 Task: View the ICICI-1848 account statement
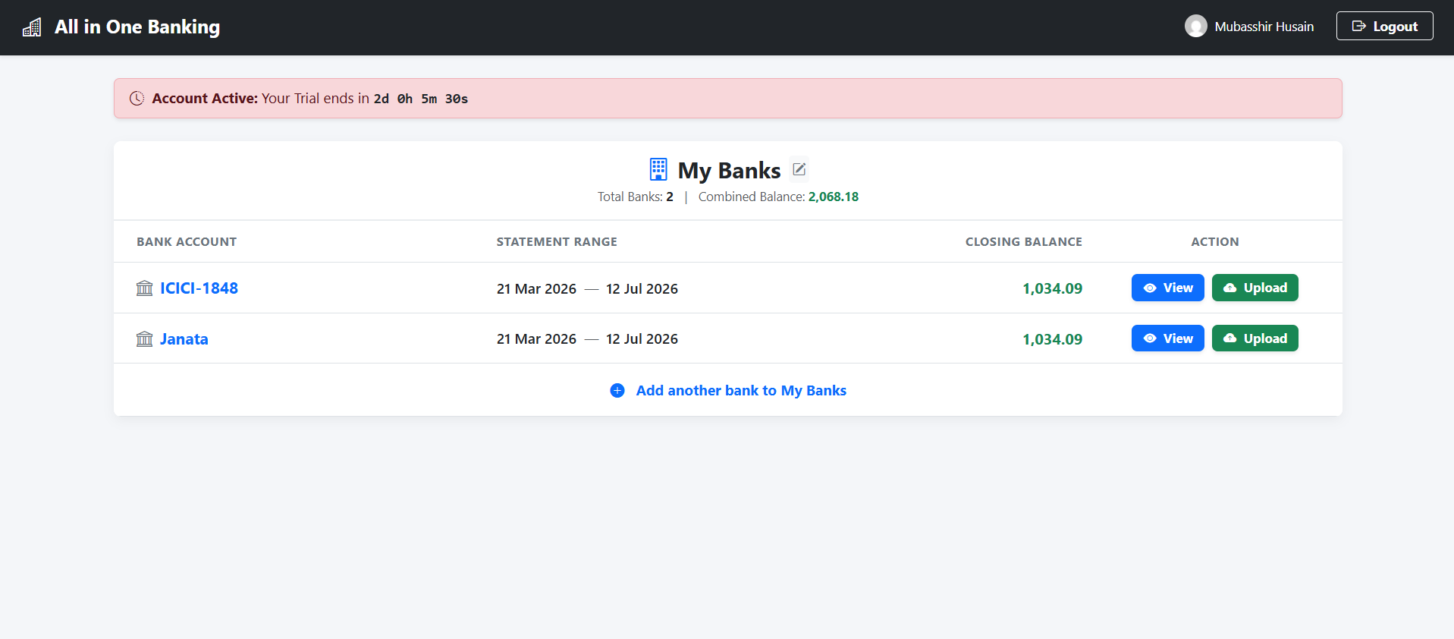pos(1167,288)
